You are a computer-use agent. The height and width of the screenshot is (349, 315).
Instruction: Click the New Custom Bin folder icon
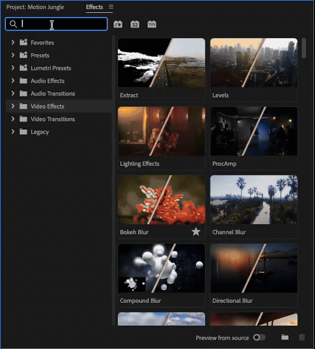[x=285, y=337]
